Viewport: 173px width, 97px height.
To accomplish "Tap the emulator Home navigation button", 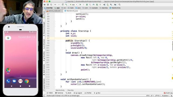I will coord(21,86).
